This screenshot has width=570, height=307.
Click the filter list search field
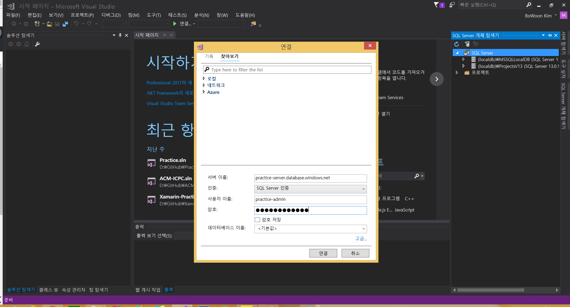coord(287,70)
